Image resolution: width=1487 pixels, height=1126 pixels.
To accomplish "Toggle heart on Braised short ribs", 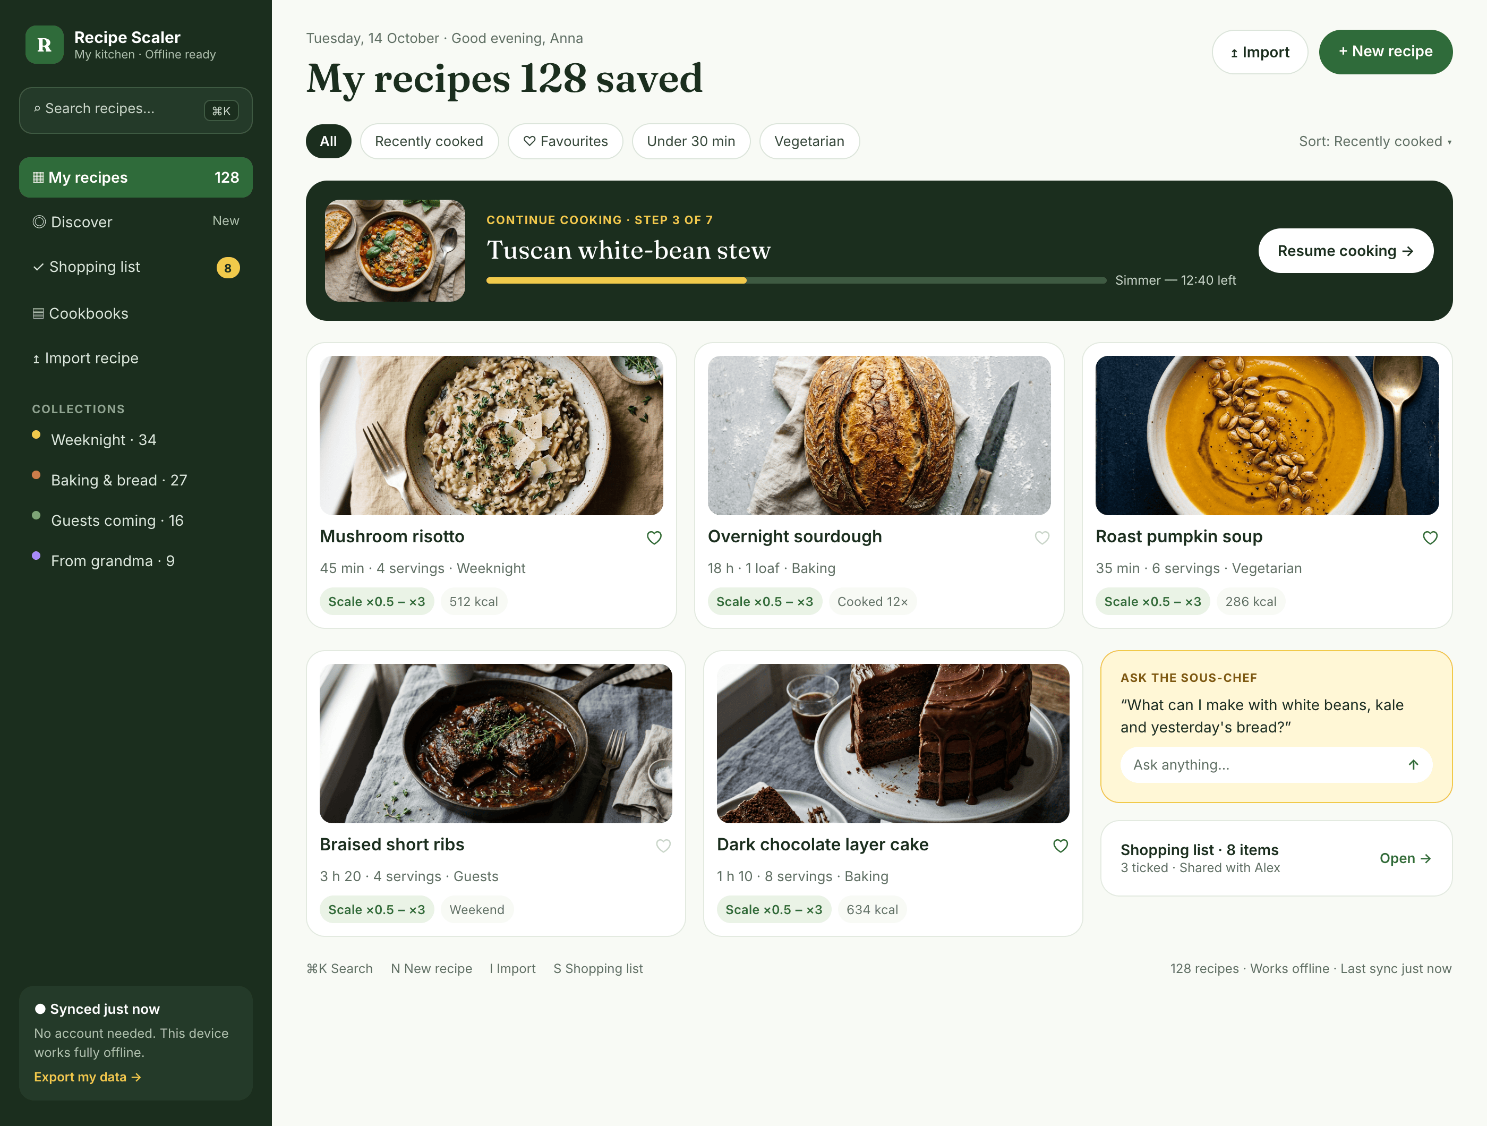I will (663, 846).
